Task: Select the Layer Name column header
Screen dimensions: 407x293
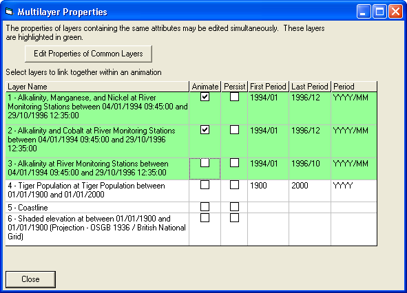Action: pyautogui.click(x=97, y=87)
